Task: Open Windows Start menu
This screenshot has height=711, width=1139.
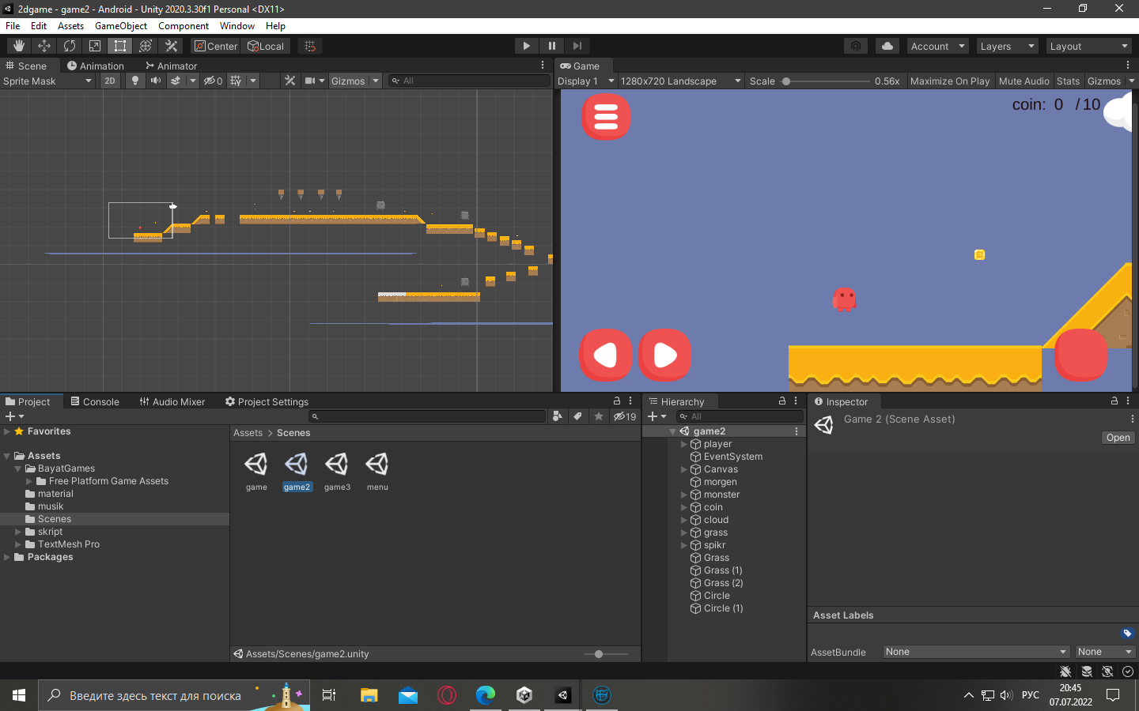Action: (19, 695)
